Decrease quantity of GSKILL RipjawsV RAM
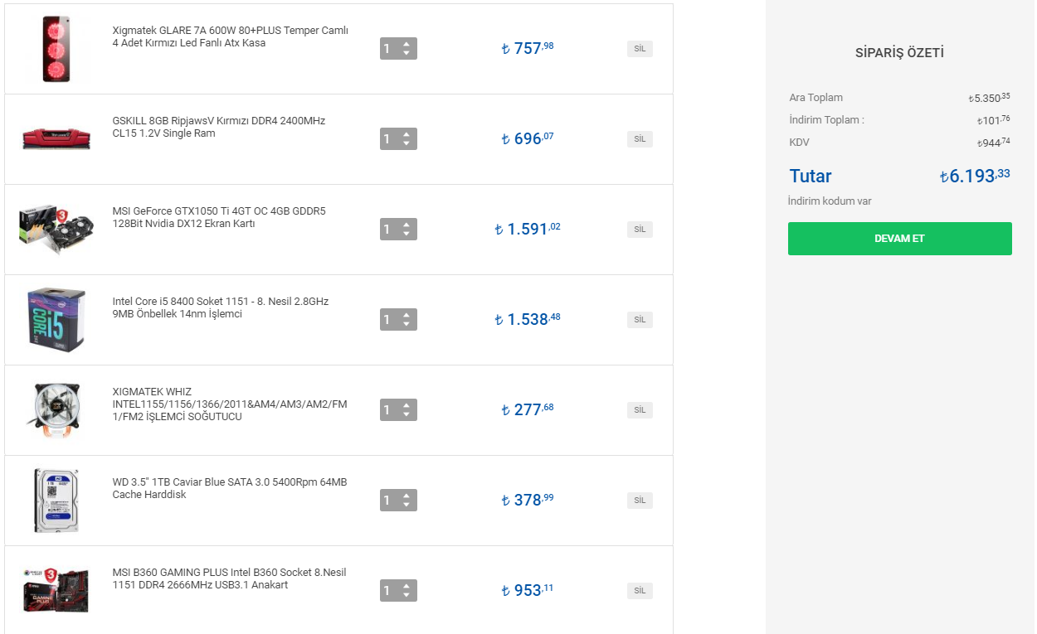Image resolution: width=1037 pixels, height=634 pixels. [x=407, y=143]
